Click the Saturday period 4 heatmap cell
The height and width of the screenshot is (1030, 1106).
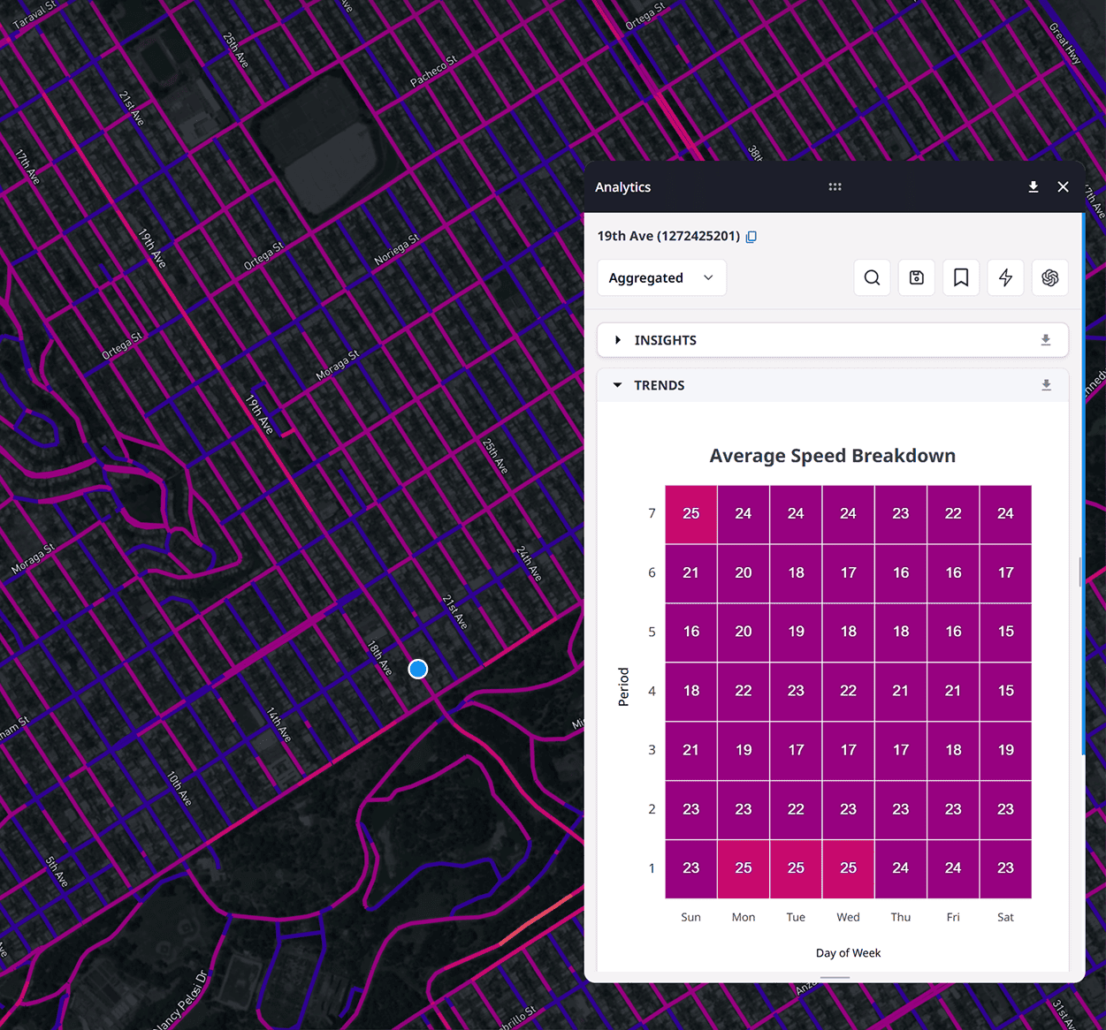coord(1006,691)
